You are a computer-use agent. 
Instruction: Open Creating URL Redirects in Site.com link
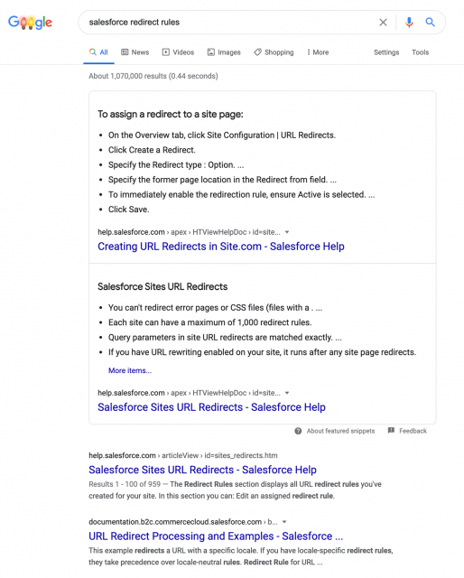coord(221,247)
